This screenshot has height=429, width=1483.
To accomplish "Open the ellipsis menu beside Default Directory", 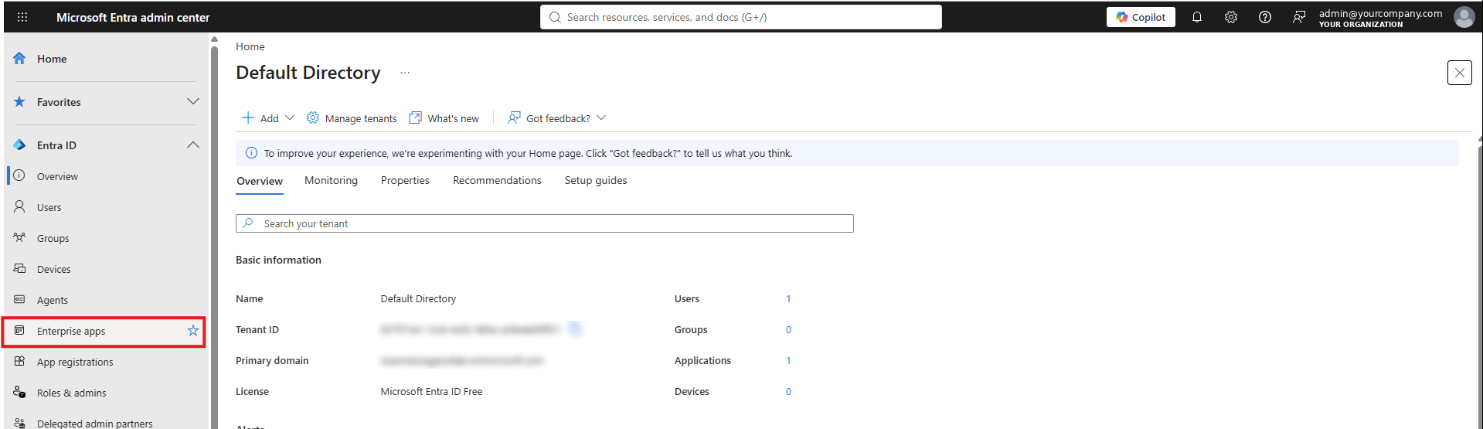I will pos(405,73).
